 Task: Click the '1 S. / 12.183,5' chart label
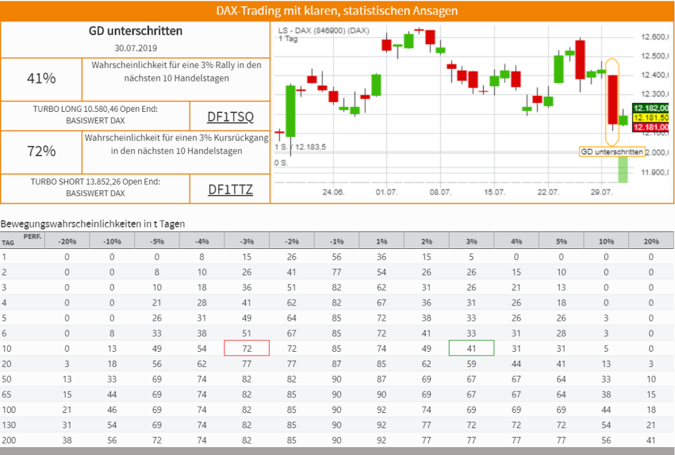pos(301,147)
